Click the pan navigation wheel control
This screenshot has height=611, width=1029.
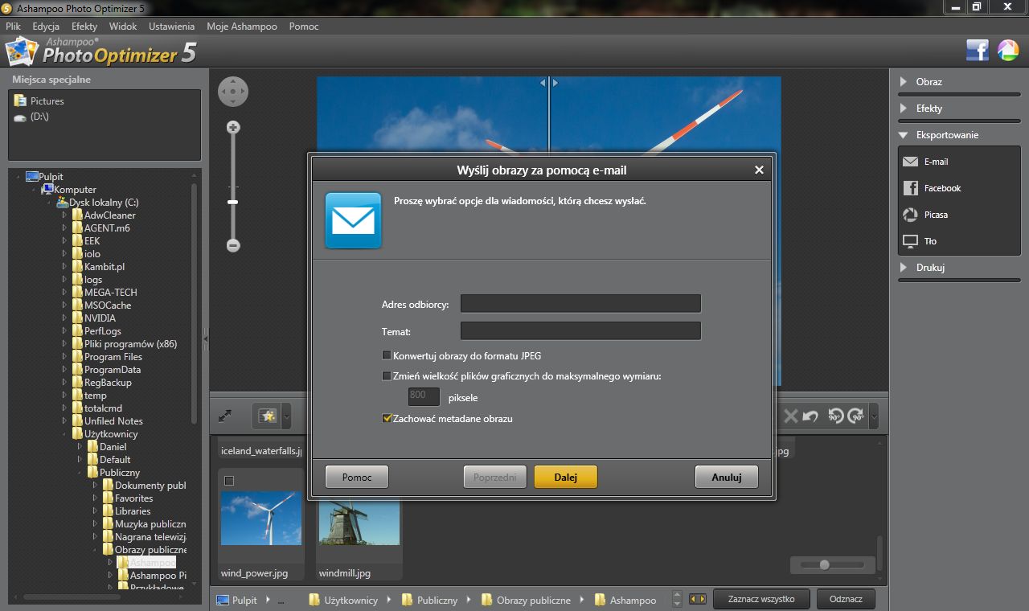(233, 92)
